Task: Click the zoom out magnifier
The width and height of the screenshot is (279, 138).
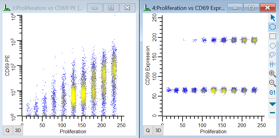Action: click(272, 83)
